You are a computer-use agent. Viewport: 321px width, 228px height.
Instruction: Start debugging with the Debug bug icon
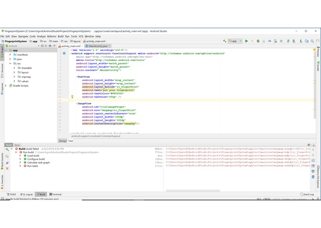(258, 41)
